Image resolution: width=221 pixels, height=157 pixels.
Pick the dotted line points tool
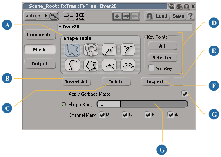pyautogui.click(x=109, y=50)
